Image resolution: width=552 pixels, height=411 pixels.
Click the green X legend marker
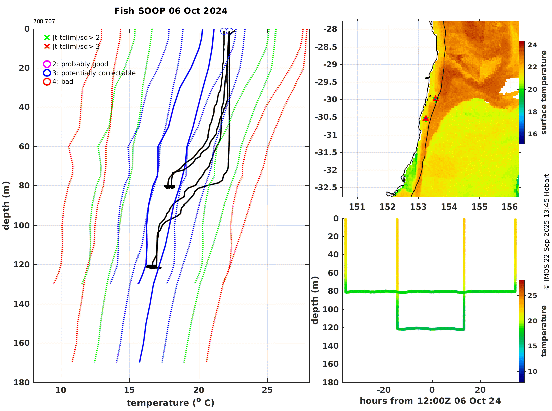(x=47, y=37)
